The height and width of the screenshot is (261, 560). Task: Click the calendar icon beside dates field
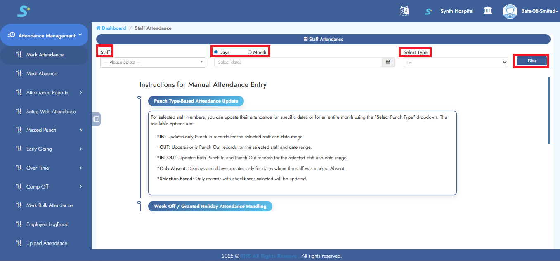tap(388, 62)
